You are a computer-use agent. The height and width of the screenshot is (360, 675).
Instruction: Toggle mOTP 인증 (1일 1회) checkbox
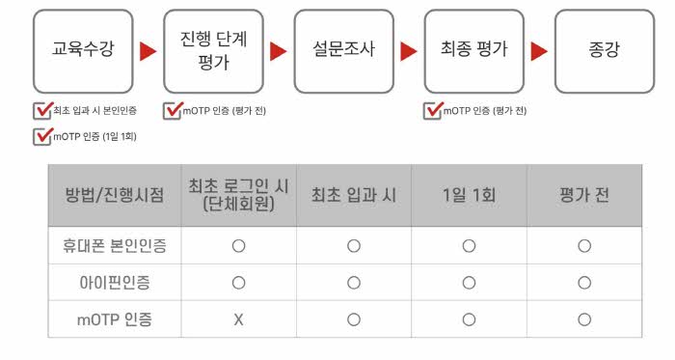pyautogui.click(x=42, y=136)
